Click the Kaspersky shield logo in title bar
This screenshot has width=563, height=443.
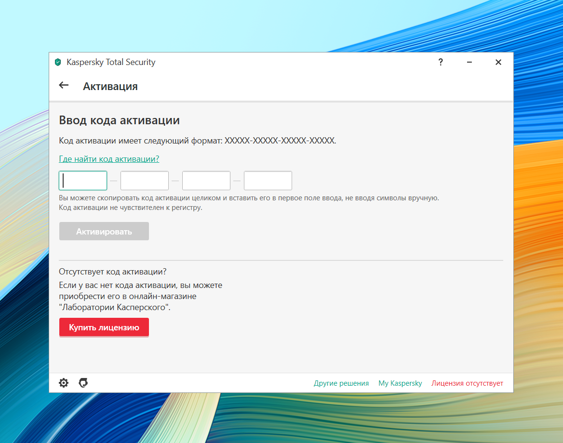(58, 62)
